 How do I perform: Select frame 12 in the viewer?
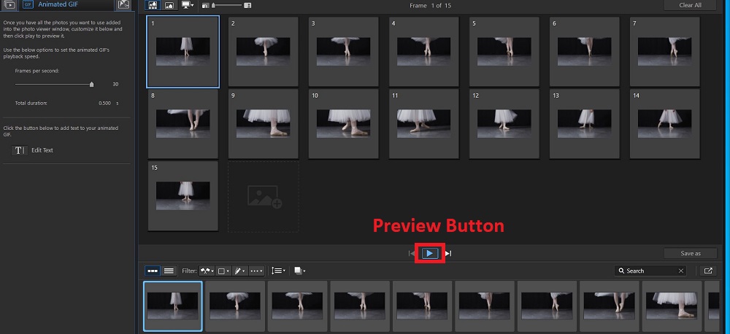[x=504, y=124]
